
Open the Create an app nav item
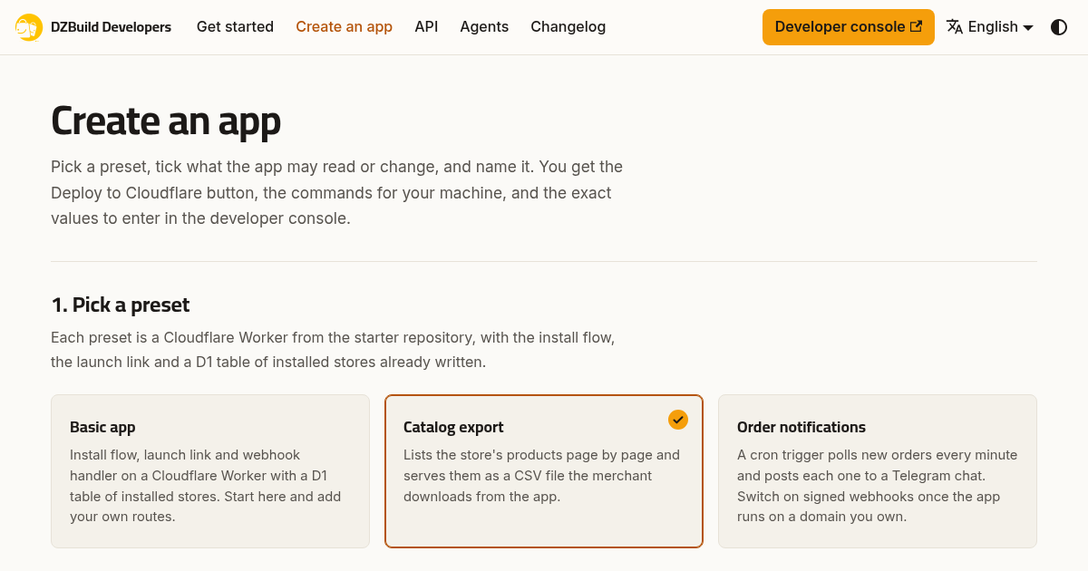pos(344,27)
